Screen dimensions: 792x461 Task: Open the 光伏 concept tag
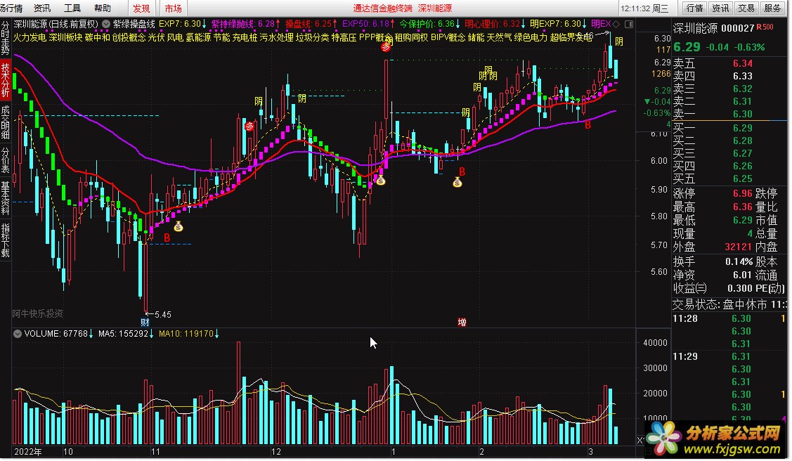(156, 37)
